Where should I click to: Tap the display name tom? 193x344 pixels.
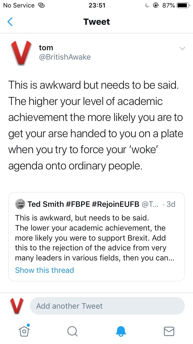46,48
